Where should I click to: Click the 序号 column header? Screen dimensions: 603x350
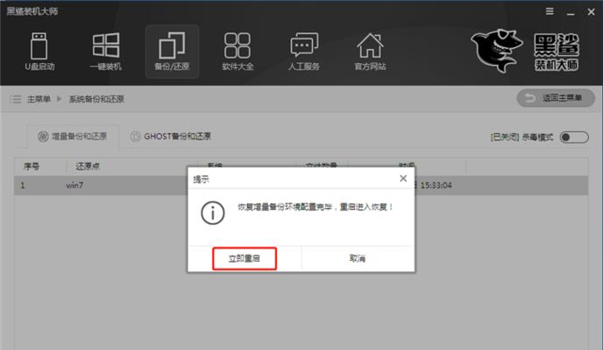(32, 166)
